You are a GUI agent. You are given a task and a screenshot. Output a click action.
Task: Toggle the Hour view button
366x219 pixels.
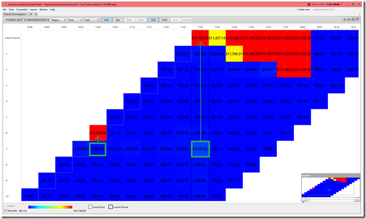click(x=107, y=20)
